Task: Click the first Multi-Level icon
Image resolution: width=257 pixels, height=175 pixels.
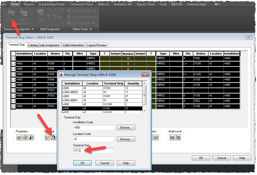Action: 172,137
